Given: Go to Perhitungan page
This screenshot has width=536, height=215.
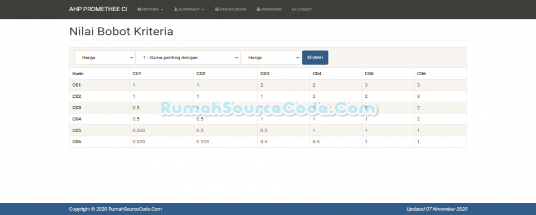Looking at the screenshot, I should pos(231,9).
